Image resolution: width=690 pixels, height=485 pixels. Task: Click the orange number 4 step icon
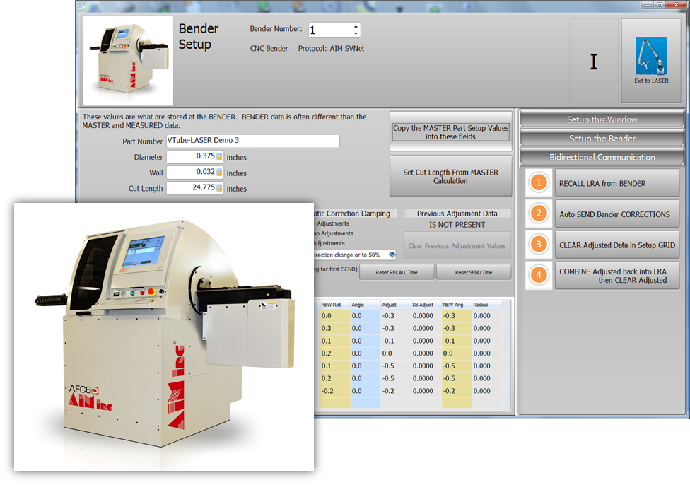539,276
